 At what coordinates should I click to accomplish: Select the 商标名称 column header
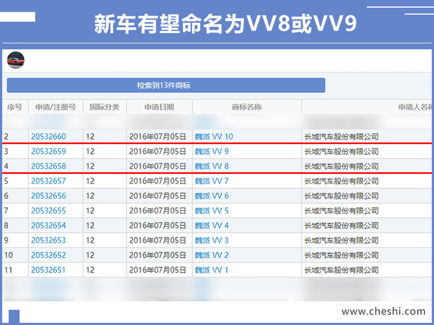(246, 107)
